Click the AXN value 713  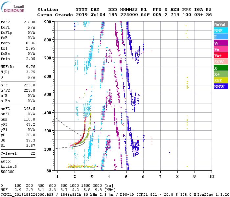[175, 15]
